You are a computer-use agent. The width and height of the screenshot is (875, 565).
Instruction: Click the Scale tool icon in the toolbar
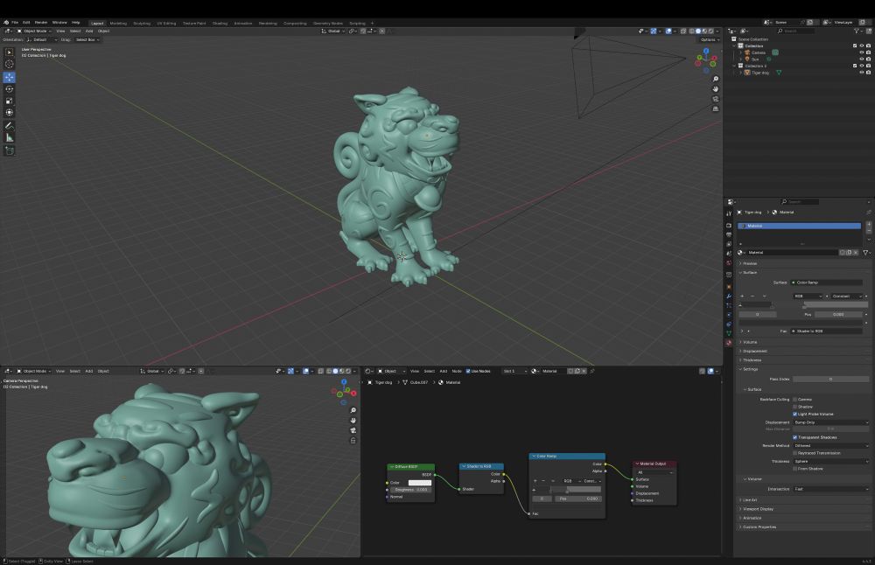point(10,101)
